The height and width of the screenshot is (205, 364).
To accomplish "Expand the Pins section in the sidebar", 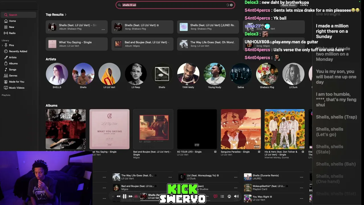I will [x=3, y=45].
